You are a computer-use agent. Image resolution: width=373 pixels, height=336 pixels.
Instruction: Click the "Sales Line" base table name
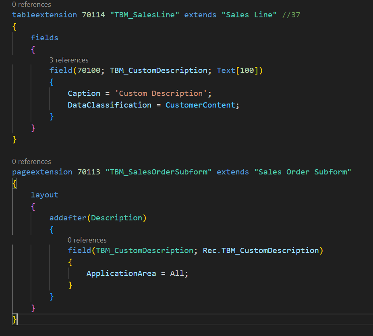pos(249,15)
